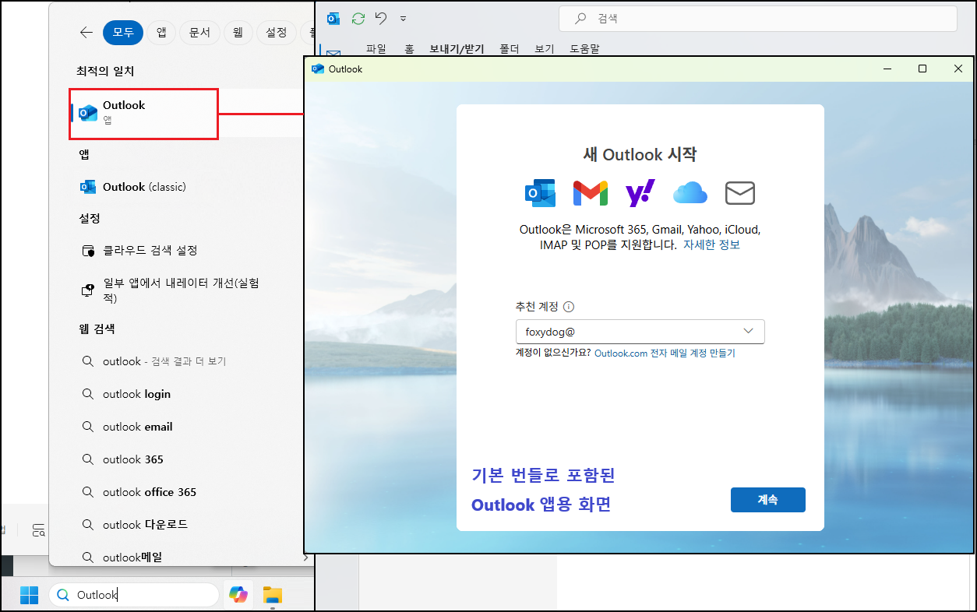Click Outlook.com 전자 메일 계정 만들기 link
977x612 pixels.
coord(665,353)
